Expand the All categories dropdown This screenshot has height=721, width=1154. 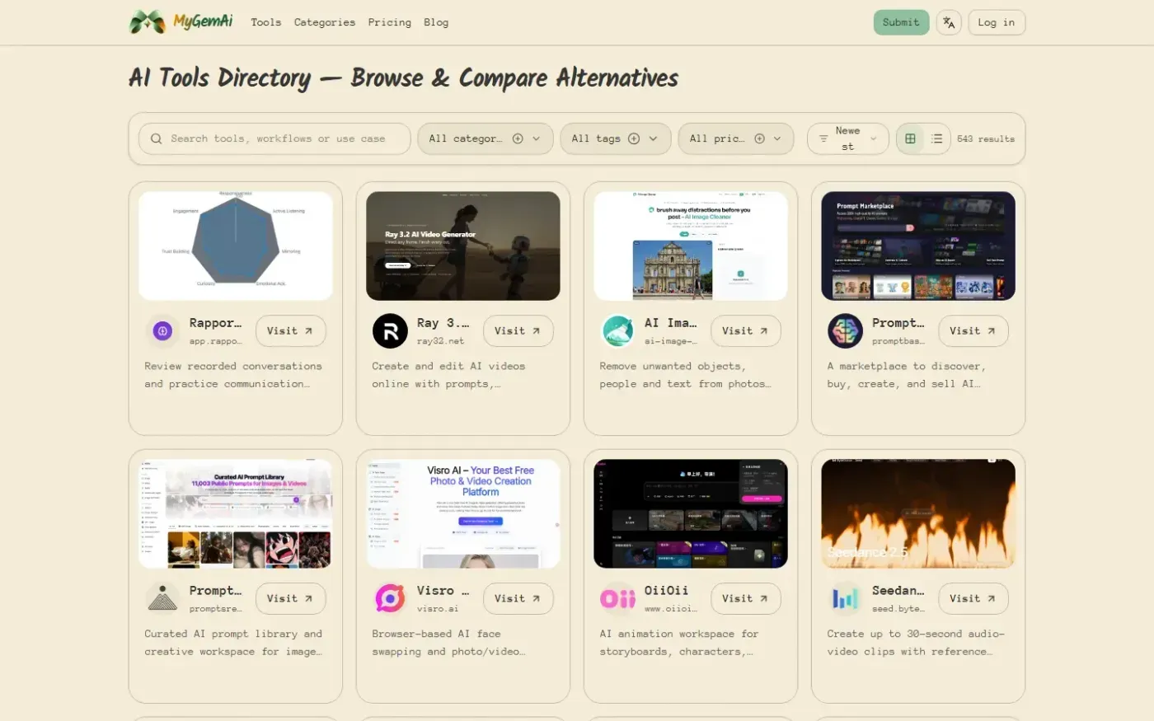tap(484, 138)
